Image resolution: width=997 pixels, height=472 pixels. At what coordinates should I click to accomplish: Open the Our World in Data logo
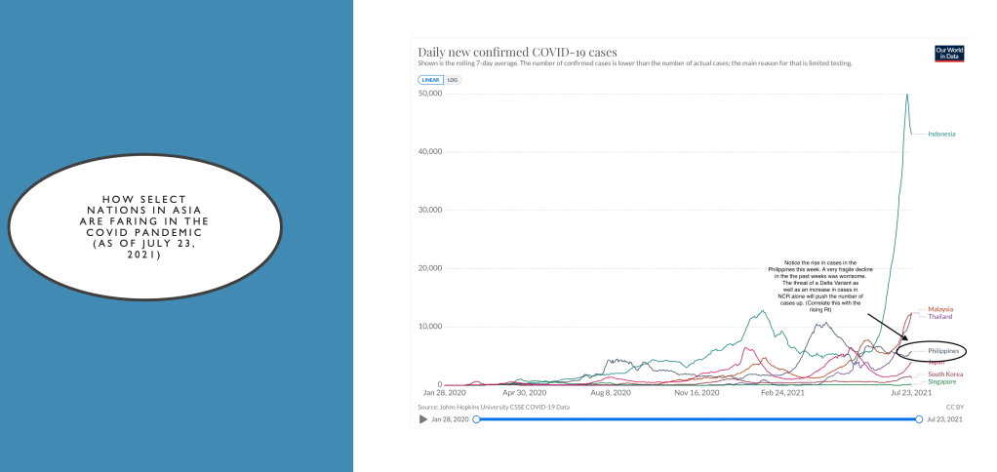pos(946,53)
